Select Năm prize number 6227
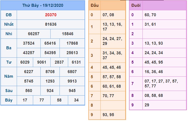This screenshot has height=121, width=188. click(x=29, y=72)
